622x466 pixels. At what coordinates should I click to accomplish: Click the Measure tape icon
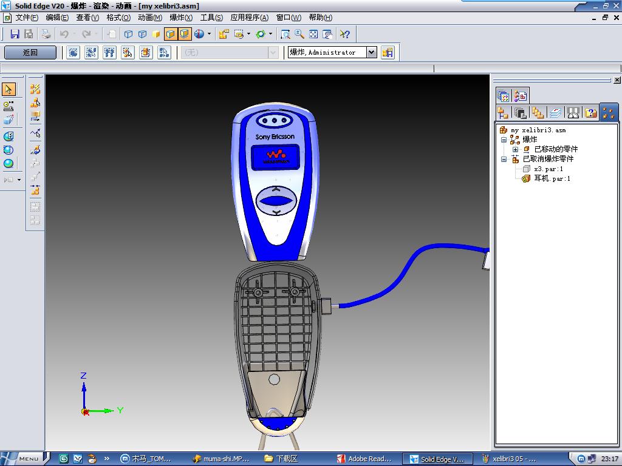coord(9,106)
